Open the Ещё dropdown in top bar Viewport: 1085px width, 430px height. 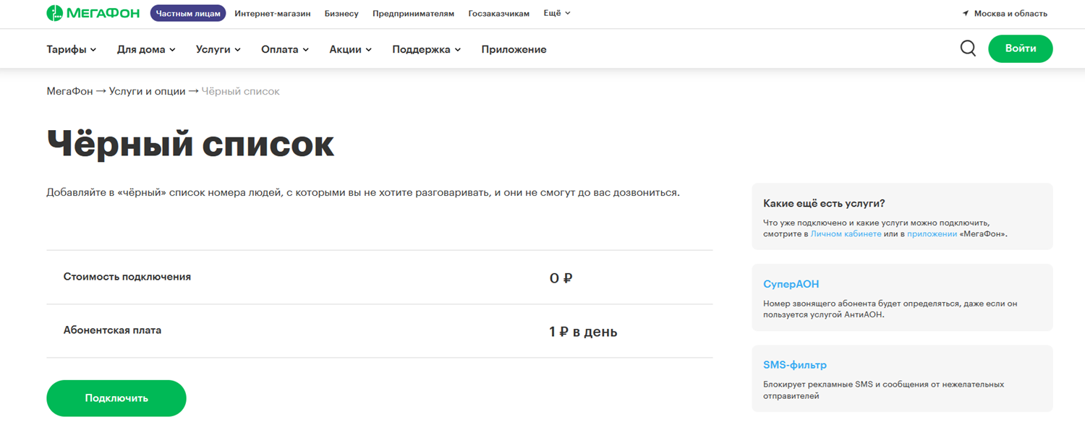point(557,13)
